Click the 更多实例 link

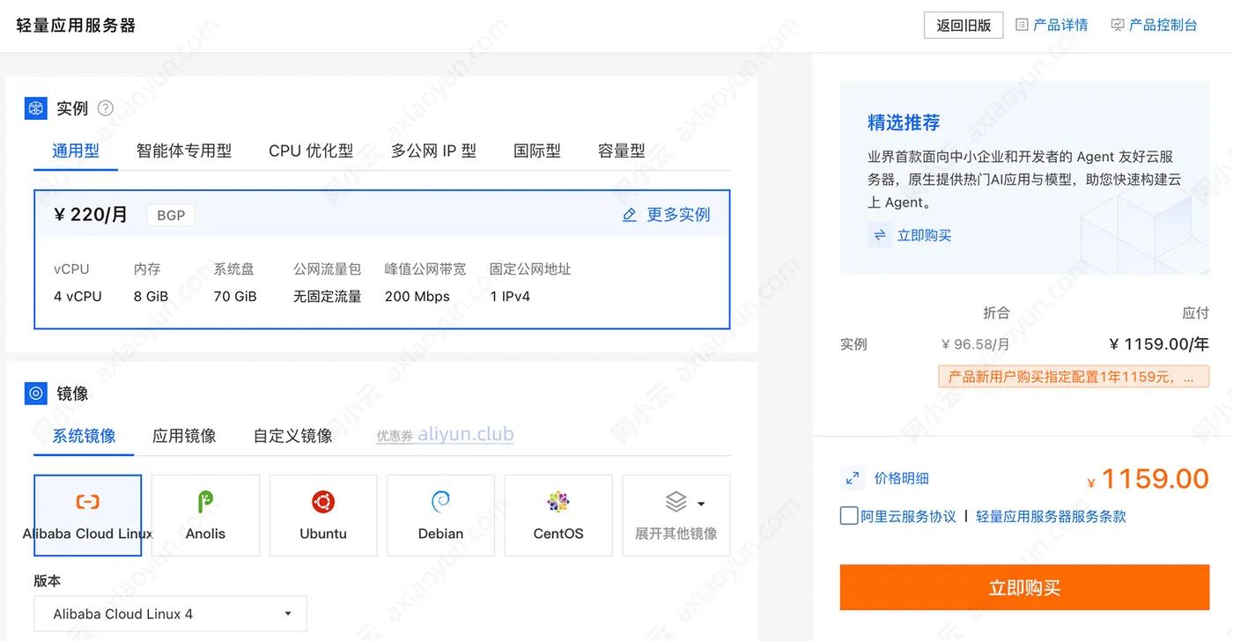(678, 215)
